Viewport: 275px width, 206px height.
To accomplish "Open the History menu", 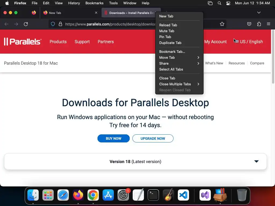I will click(x=74, y=3).
